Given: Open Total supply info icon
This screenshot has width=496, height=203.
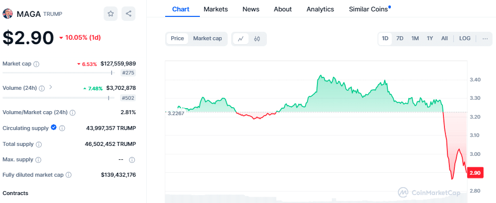Looking at the screenshot, I should click(x=39, y=144).
